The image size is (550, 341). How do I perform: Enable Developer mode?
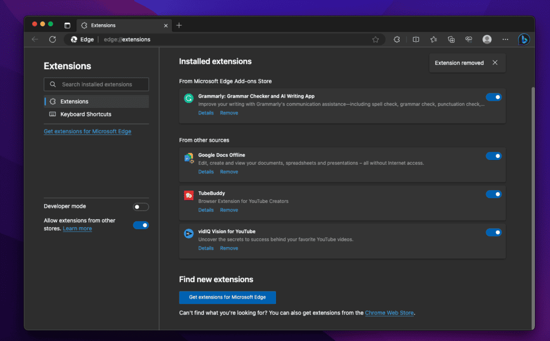[x=141, y=206]
